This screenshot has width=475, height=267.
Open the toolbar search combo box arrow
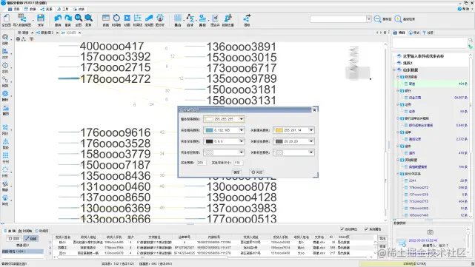(x=369, y=19)
